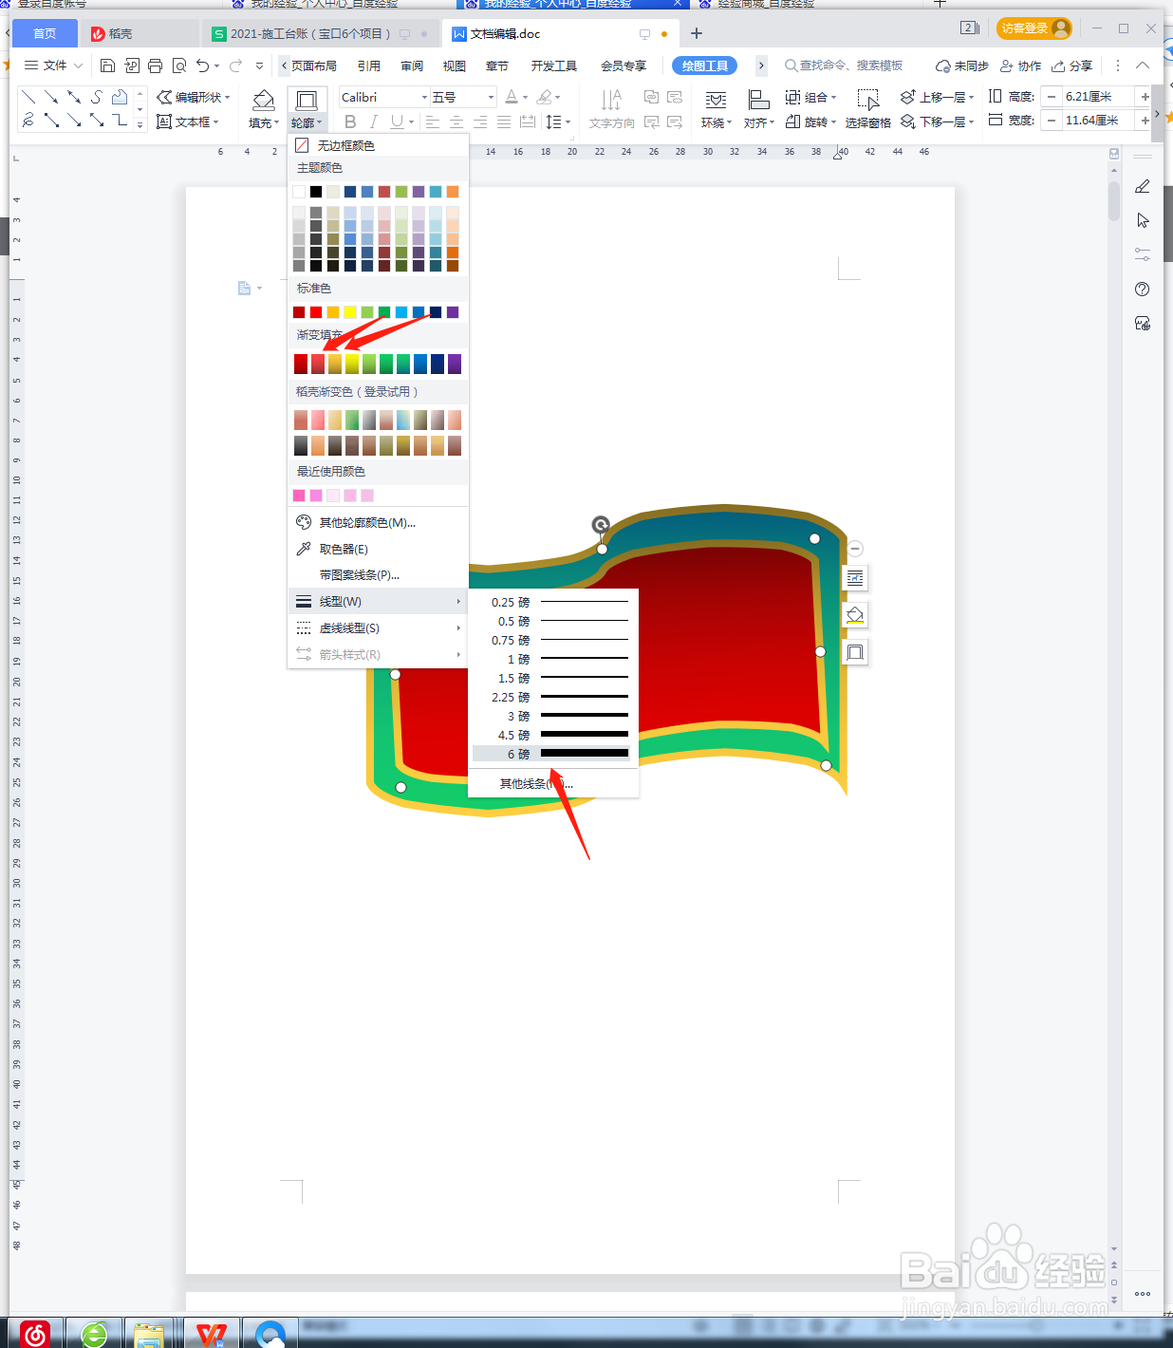Undo the last action

click(203, 66)
